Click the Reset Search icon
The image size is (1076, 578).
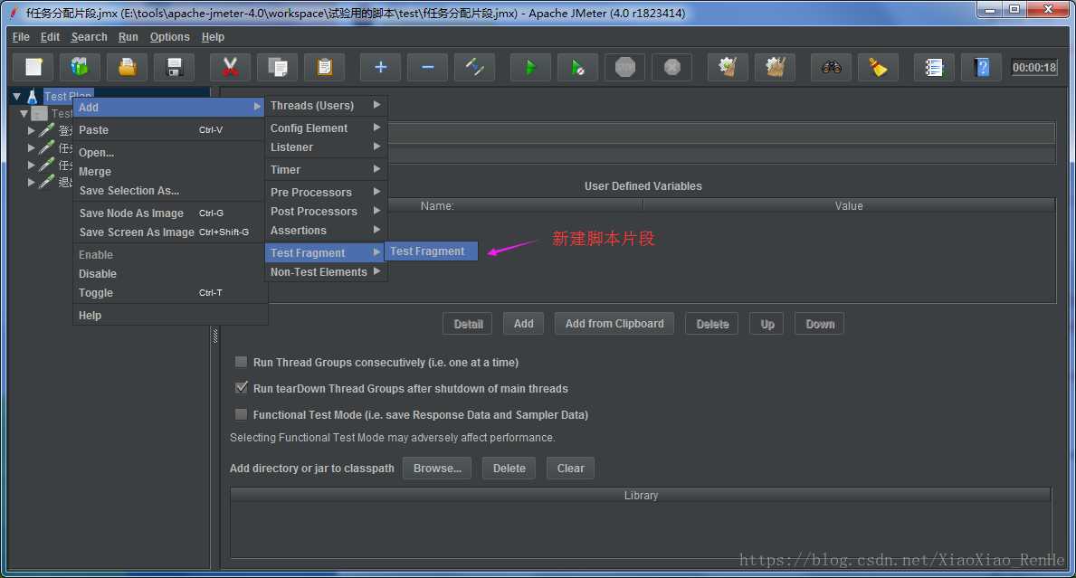tap(879, 67)
